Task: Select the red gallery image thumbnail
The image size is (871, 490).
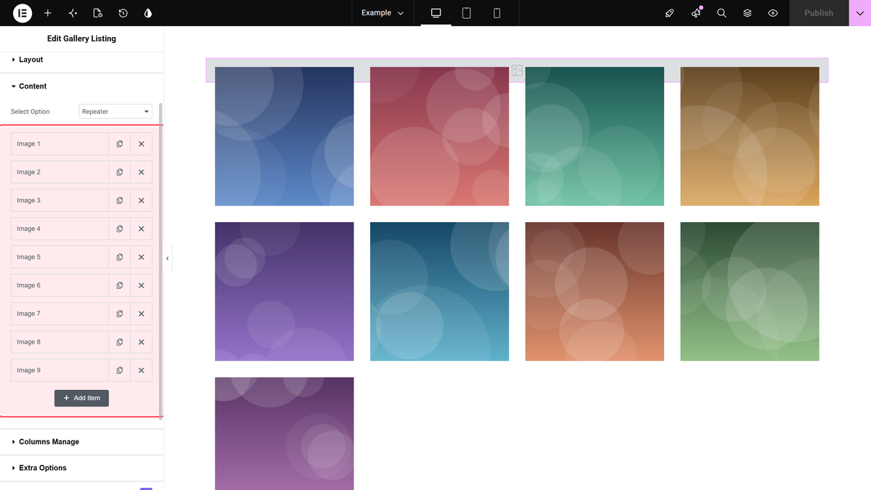Action: 439,136
